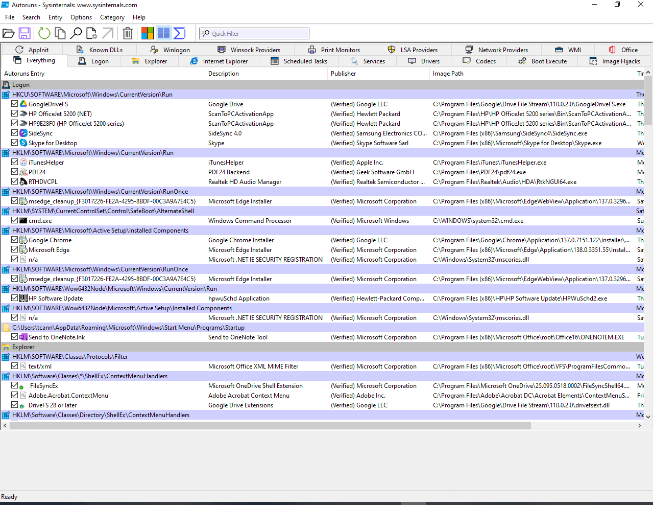
Task: Uncheck the Microsoft Edge Active Setup checkbox
Action: pyautogui.click(x=15, y=249)
